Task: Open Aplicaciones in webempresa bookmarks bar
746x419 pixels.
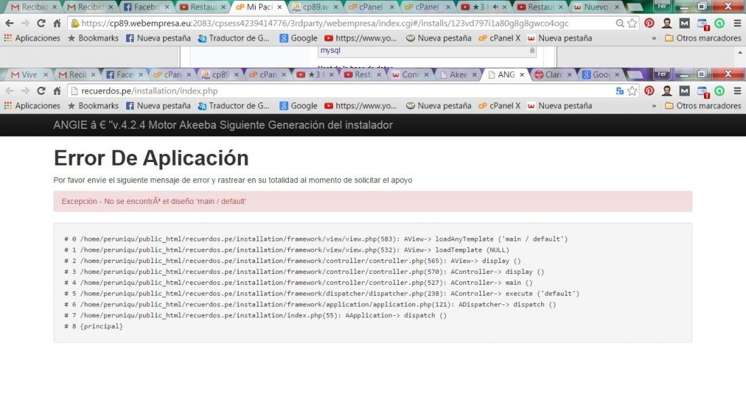Action: (x=32, y=38)
